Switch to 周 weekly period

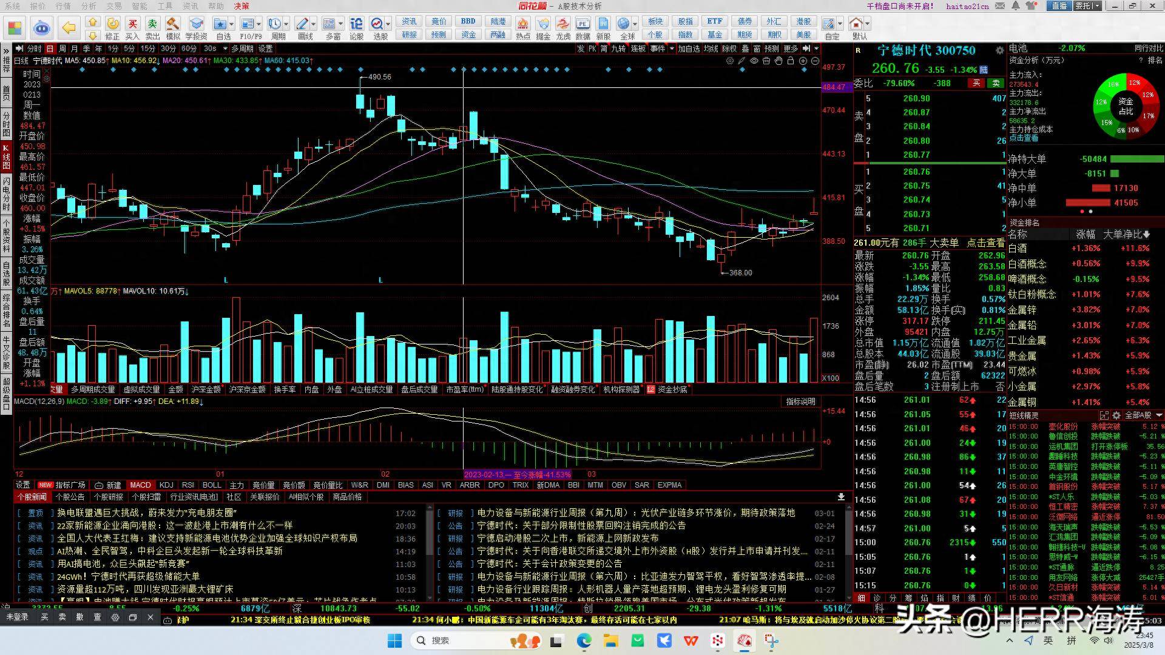pyautogui.click(x=62, y=49)
